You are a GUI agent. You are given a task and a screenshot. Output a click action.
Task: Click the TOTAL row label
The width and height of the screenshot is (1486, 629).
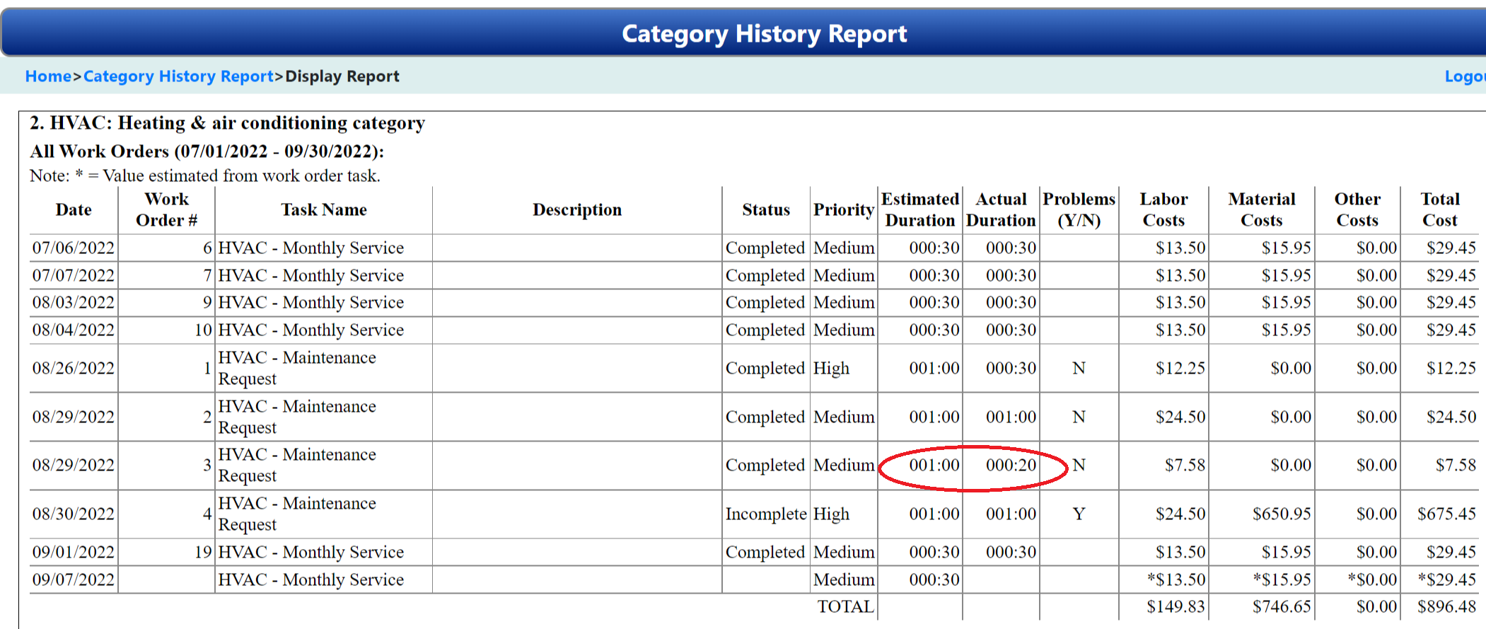click(x=846, y=607)
